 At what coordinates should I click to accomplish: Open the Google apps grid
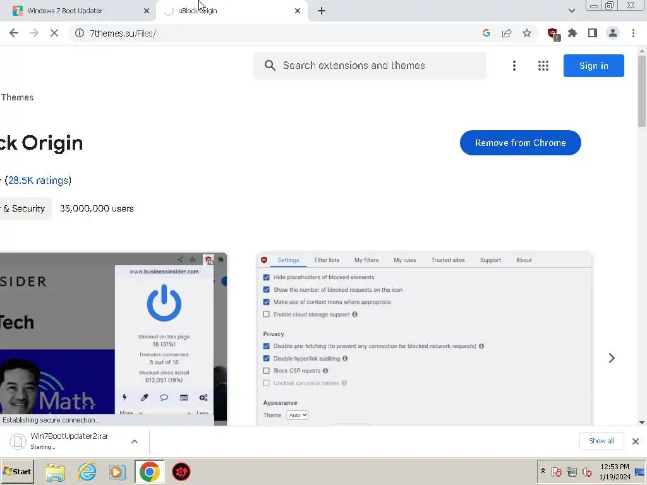[x=543, y=66]
